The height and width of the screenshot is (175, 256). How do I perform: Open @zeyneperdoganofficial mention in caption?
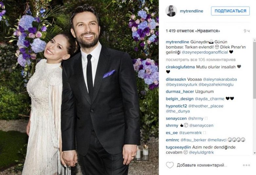[x=205, y=52]
